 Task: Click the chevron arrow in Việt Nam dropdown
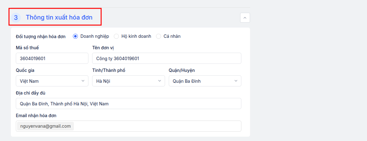[83, 81]
